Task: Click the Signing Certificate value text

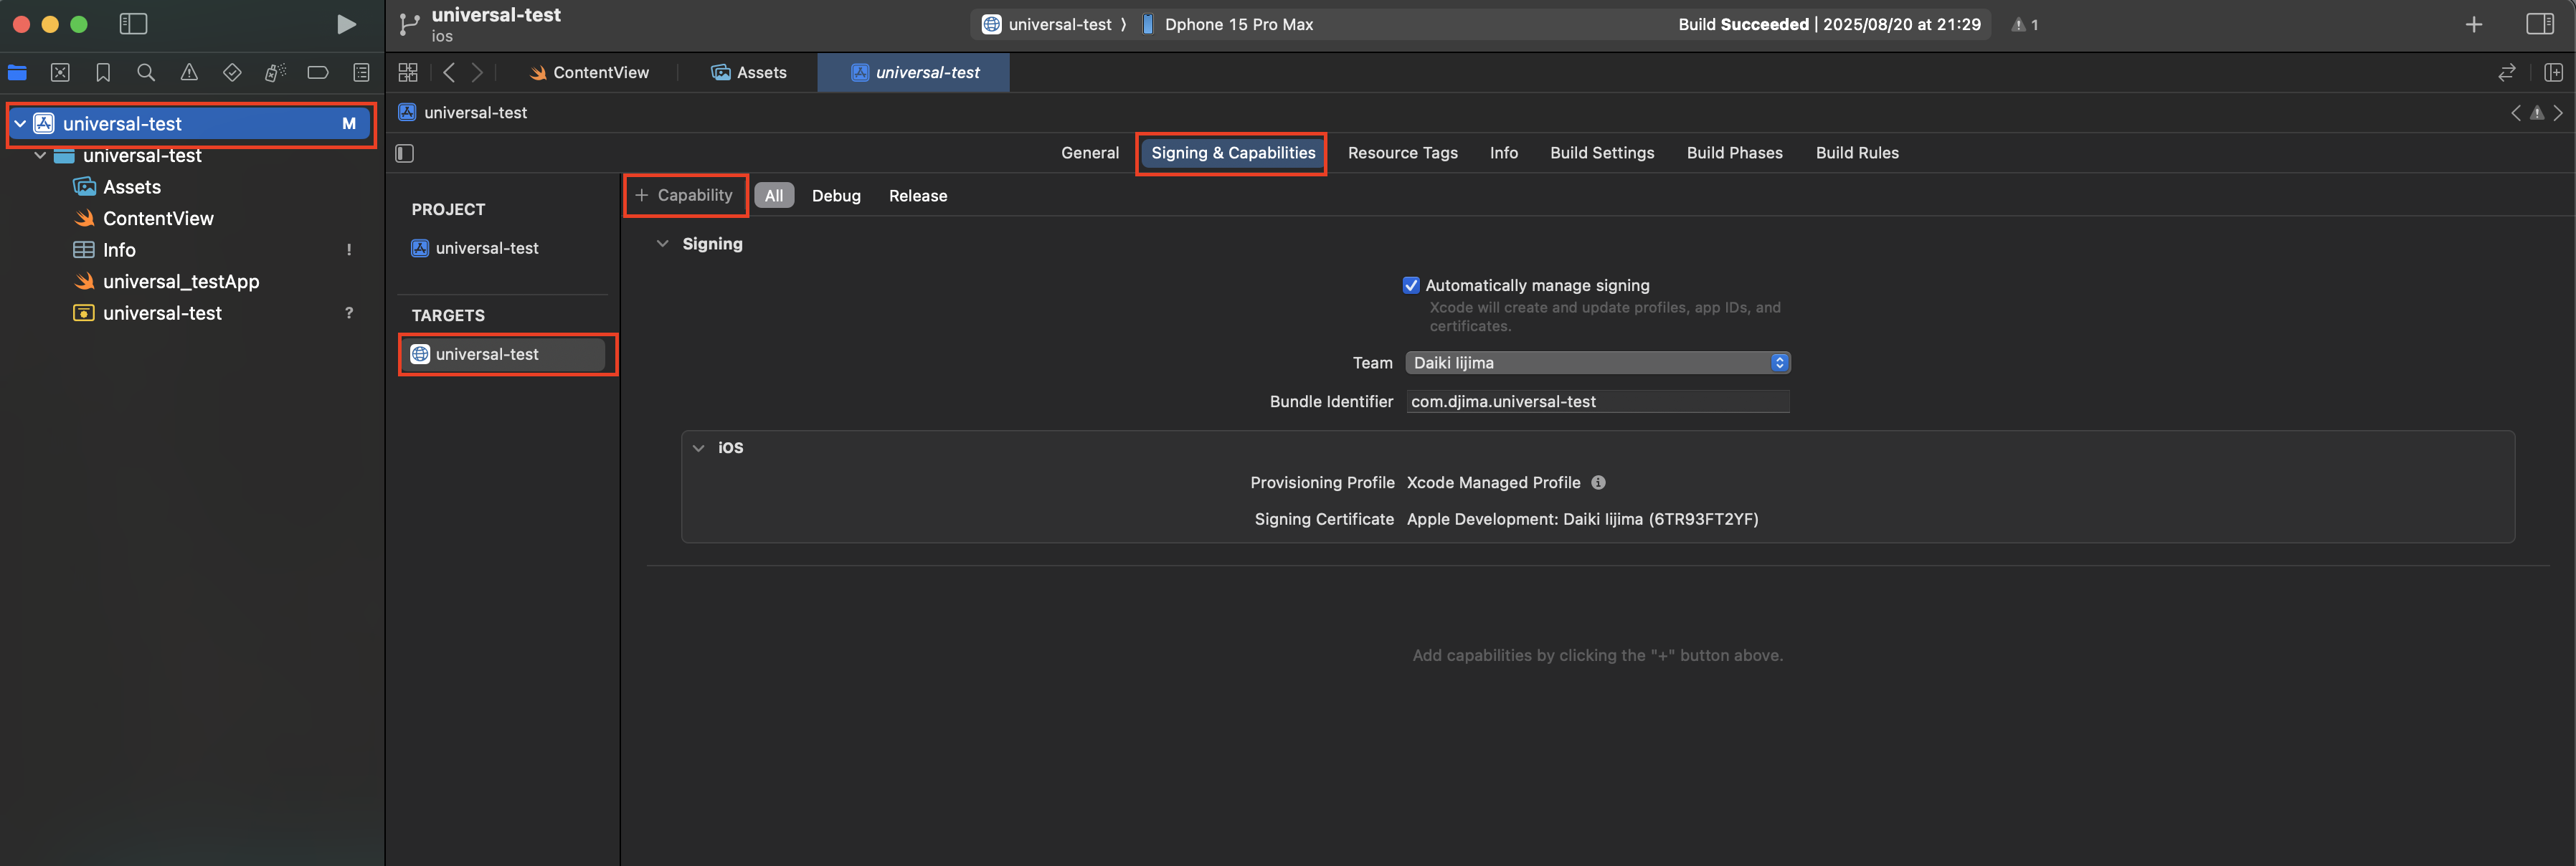Action: (x=1582, y=519)
